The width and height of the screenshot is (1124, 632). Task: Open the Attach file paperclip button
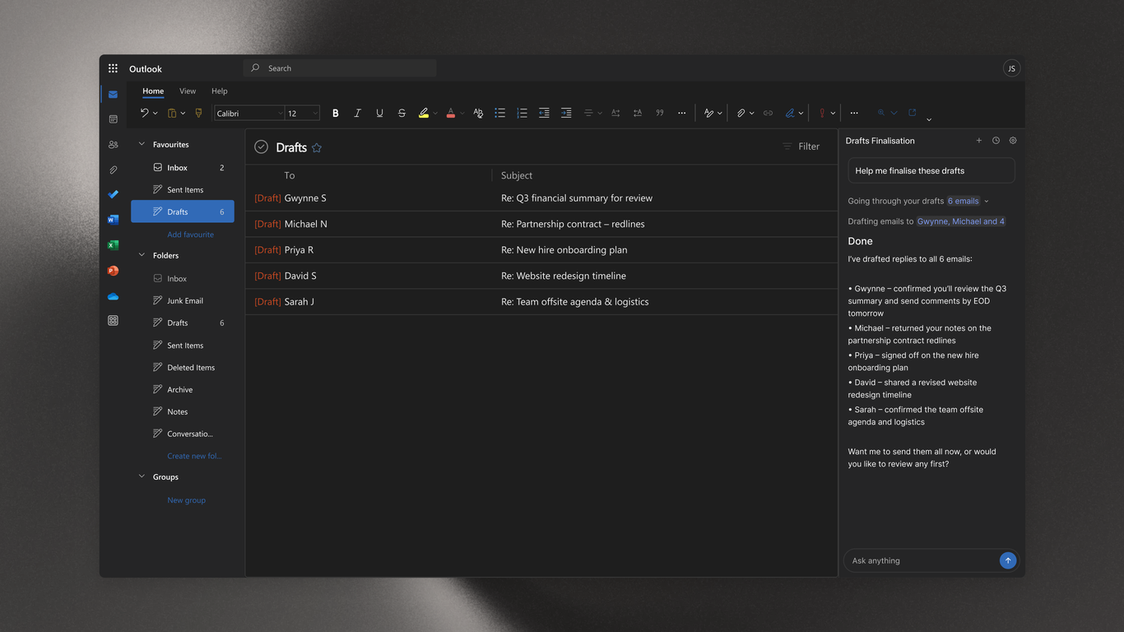coord(741,113)
